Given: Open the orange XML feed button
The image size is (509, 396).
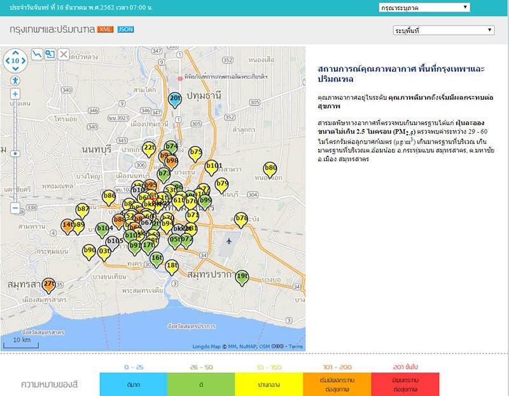Looking at the screenshot, I should [105, 30].
